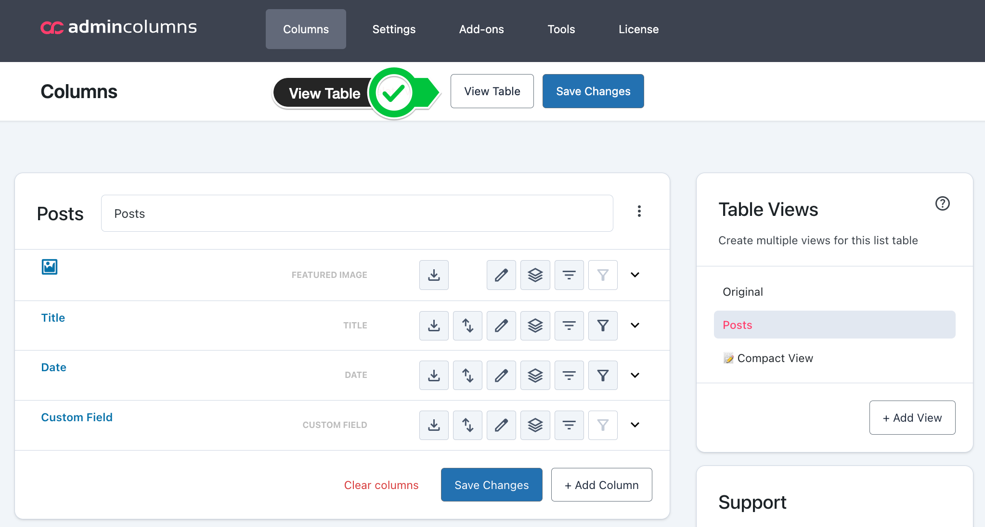Click sorting arrows icon on Custom Field row
The width and height of the screenshot is (985, 527).
pos(467,425)
